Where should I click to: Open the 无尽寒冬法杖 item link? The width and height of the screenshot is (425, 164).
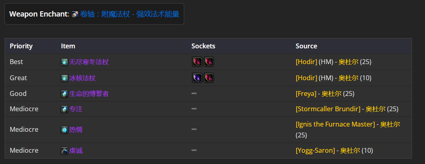click(x=89, y=62)
